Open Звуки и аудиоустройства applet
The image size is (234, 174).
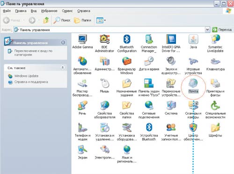pos(171,65)
